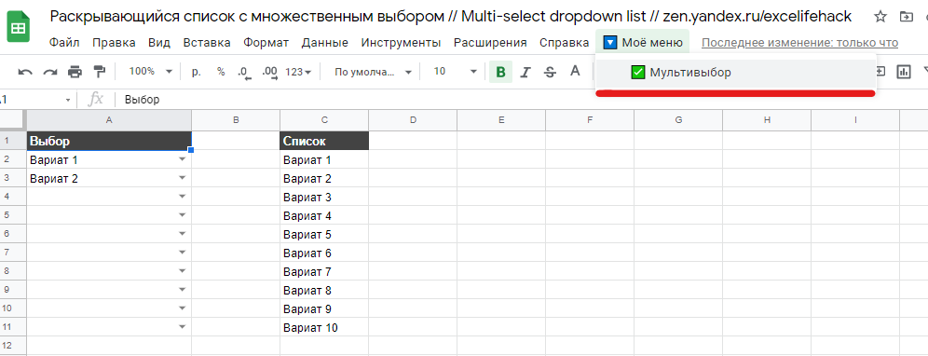The width and height of the screenshot is (928, 356).
Task: Open the Формат menu
Action: 266,43
